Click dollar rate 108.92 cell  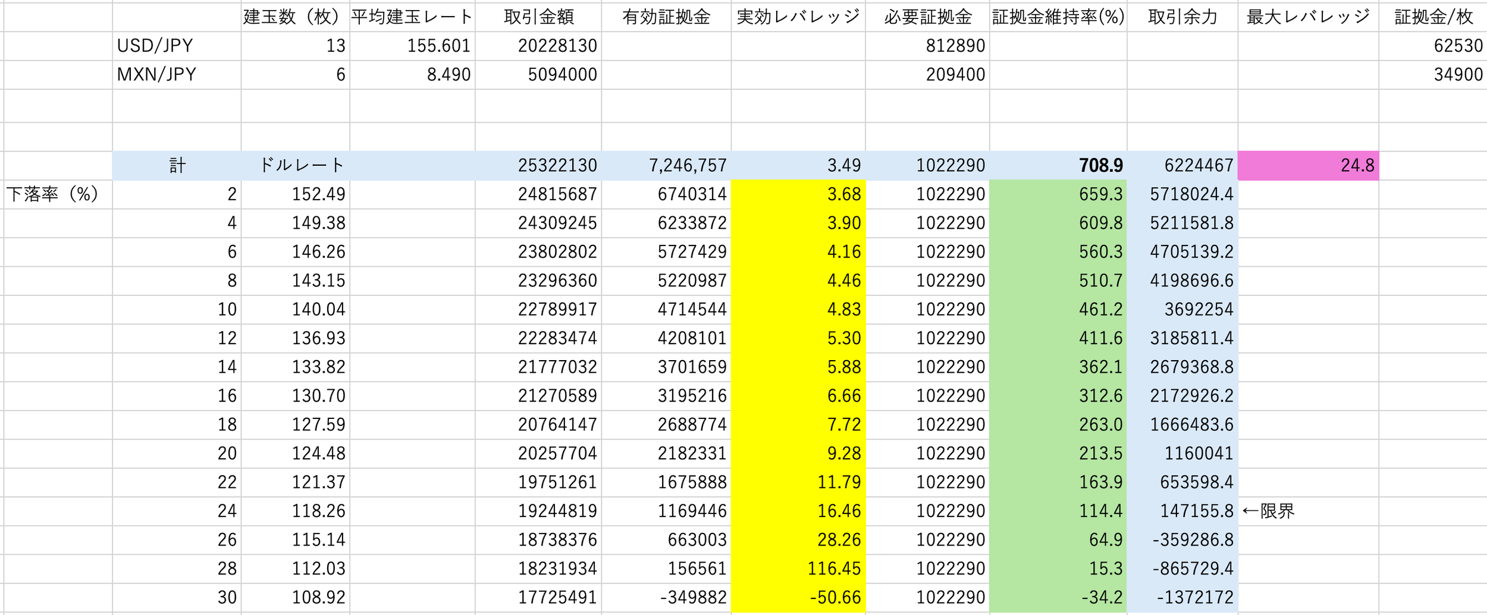click(x=295, y=597)
